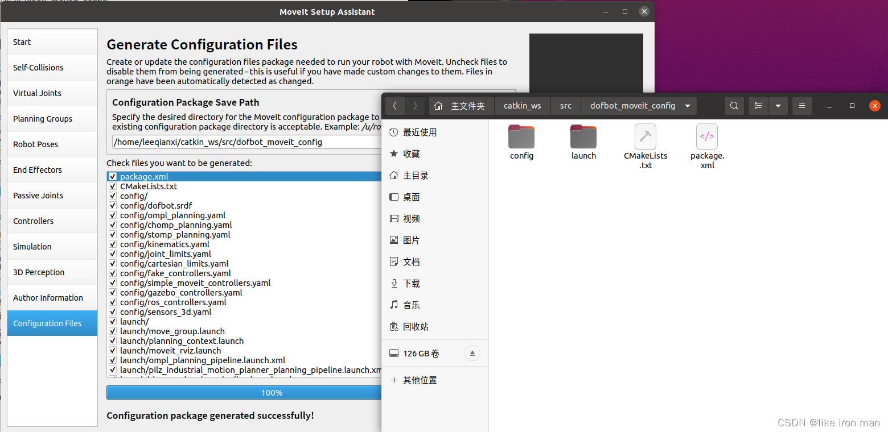Toggle config/ompl_planning.yaml checkbox
888x432 pixels.
(x=113, y=215)
